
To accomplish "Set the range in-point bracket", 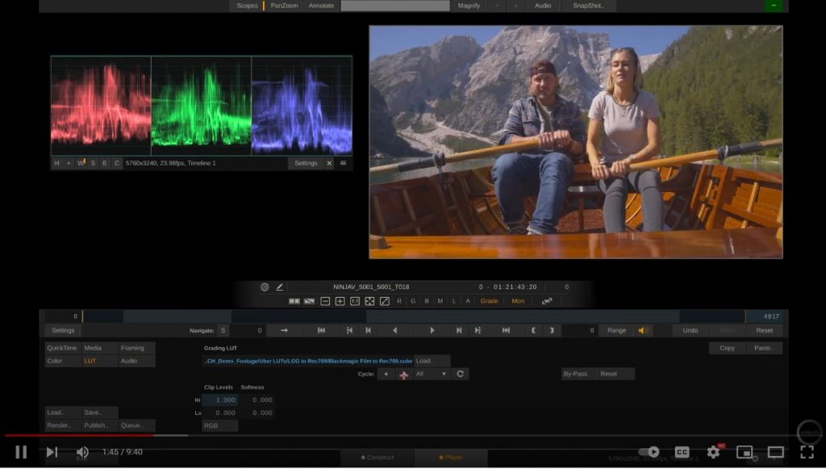I will click(534, 331).
